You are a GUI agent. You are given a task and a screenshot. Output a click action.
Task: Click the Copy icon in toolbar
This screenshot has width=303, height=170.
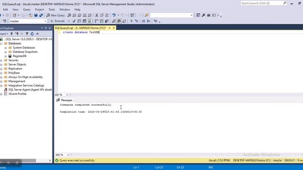[102, 15]
